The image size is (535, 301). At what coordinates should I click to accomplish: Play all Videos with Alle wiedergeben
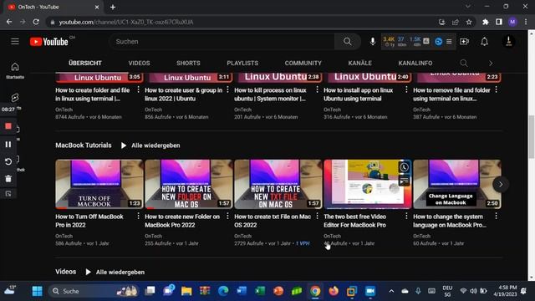[x=115, y=272]
